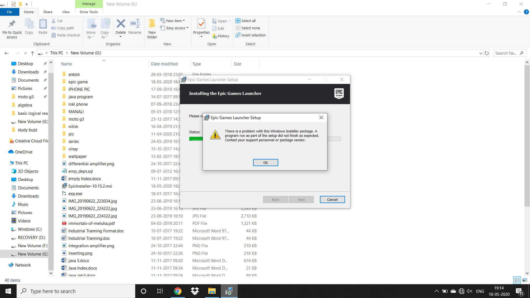Screen dimensions: 530x298
Task: Click This PC in breadcrumb path
Action: pyautogui.click(x=57, y=53)
